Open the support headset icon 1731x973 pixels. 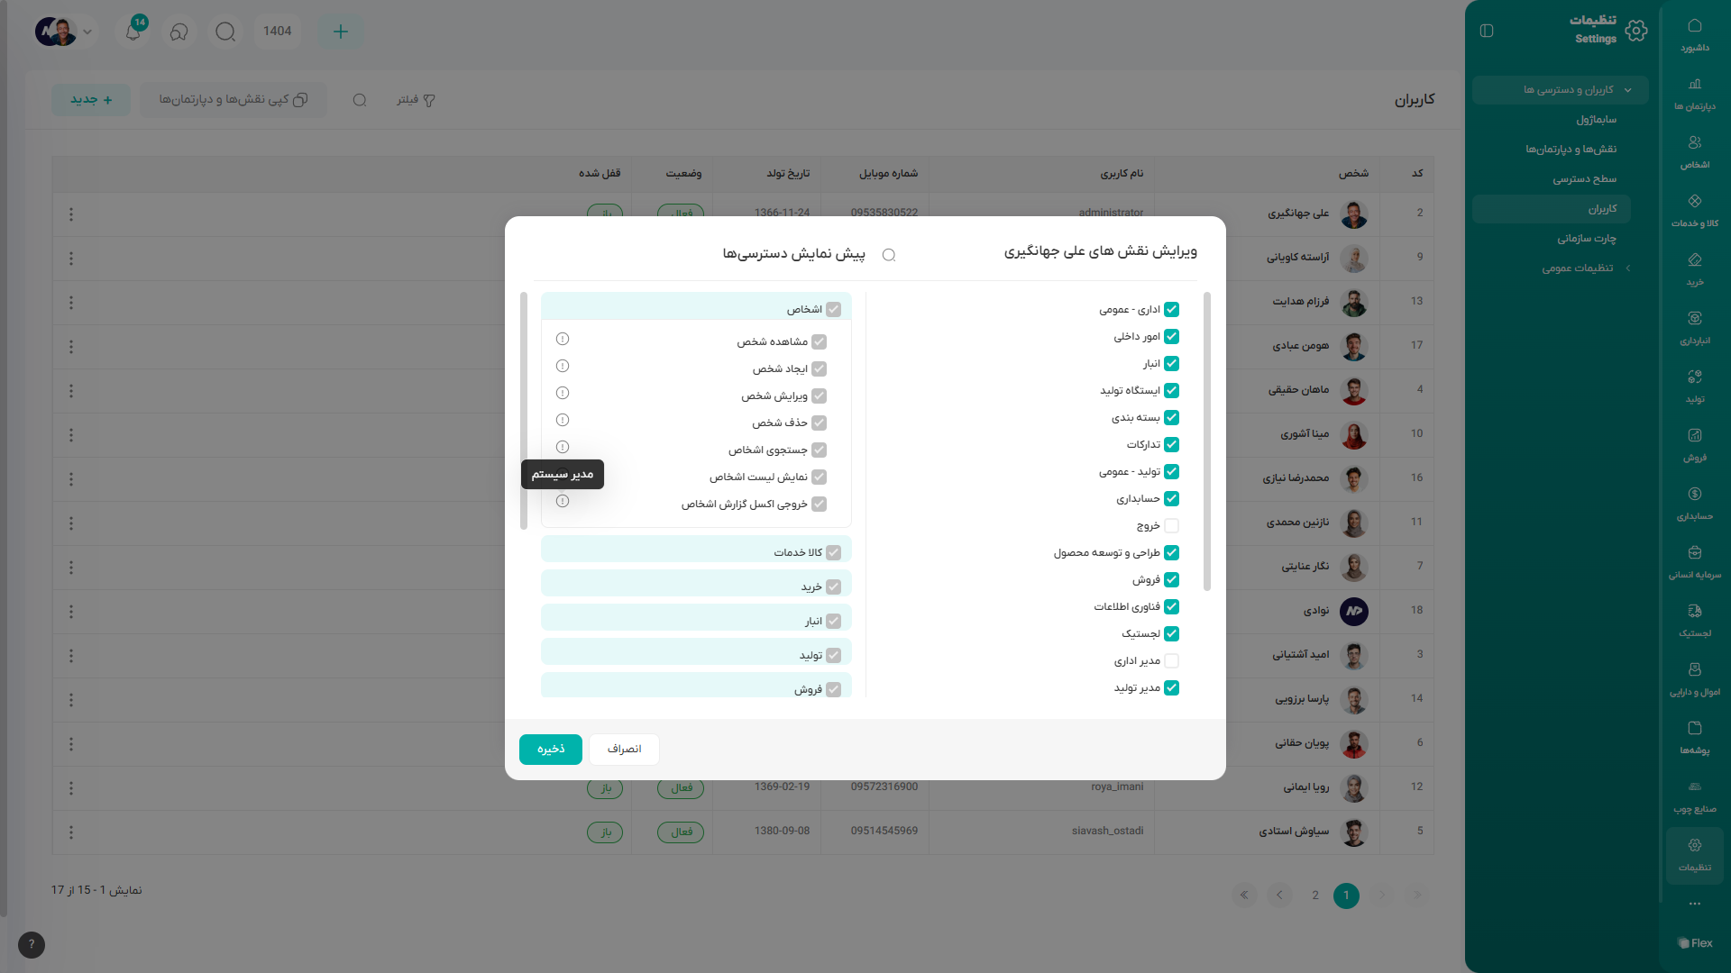coord(179,32)
